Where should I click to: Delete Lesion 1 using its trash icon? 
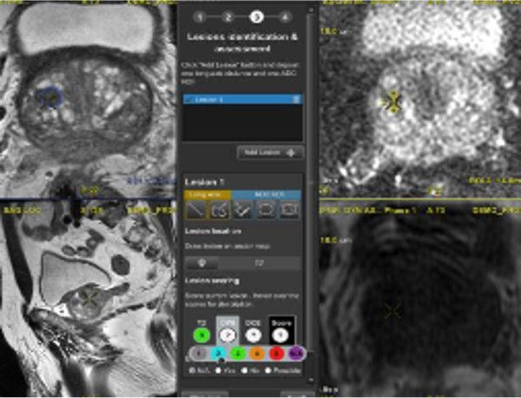tap(296, 99)
